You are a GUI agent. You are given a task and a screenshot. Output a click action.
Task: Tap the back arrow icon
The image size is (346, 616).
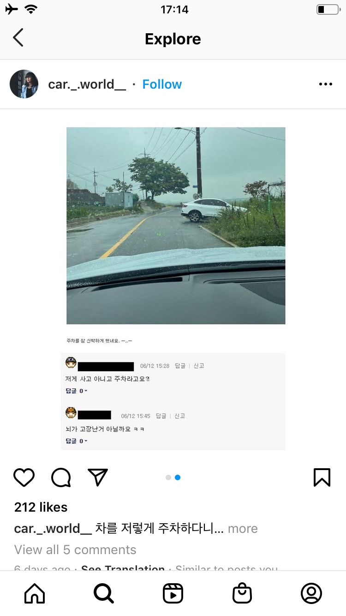18,37
